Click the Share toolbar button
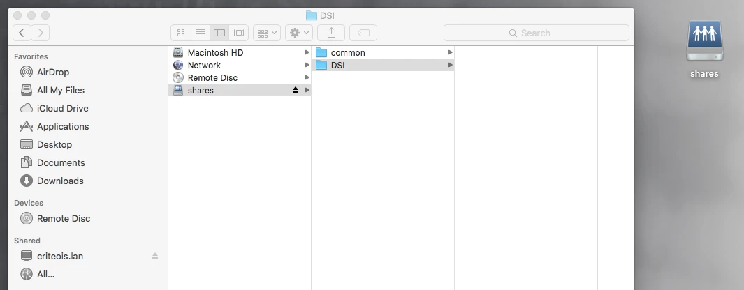 (x=331, y=33)
